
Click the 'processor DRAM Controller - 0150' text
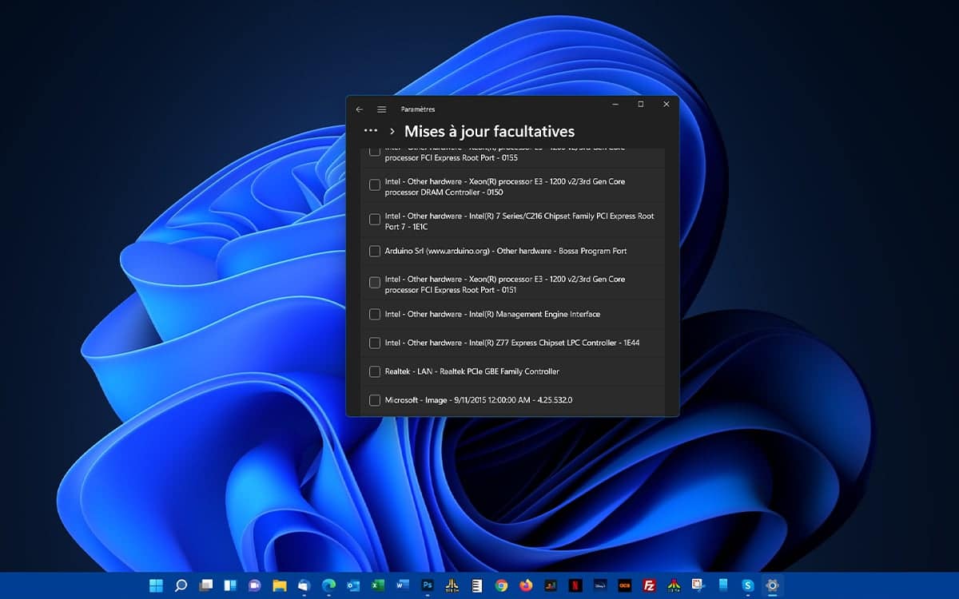pos(444,192)
